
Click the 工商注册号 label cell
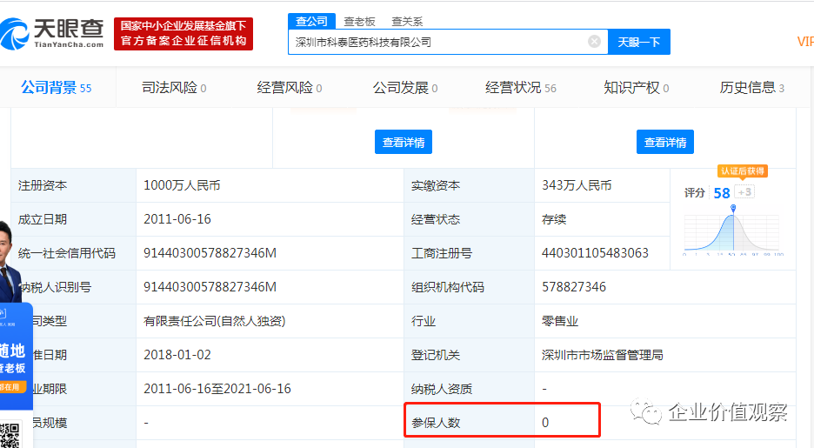pyautogui.click(x=470, y=253)
